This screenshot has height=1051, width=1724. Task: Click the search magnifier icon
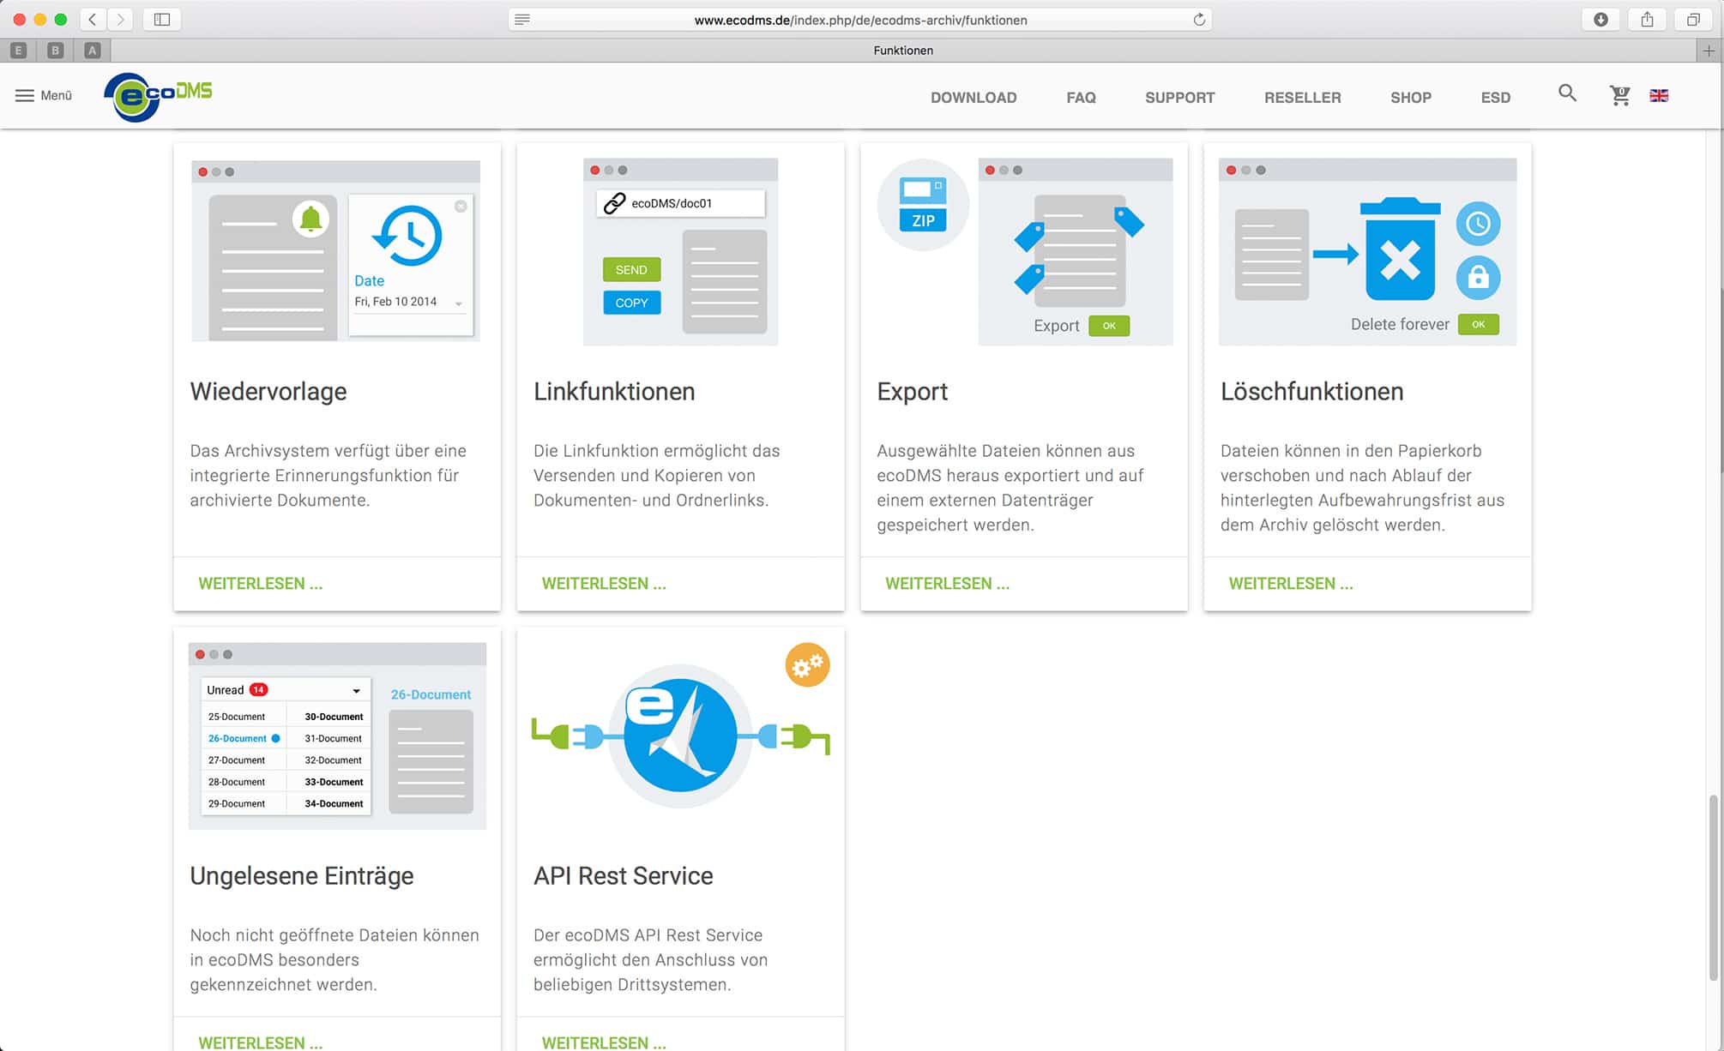click(1567, 93)
